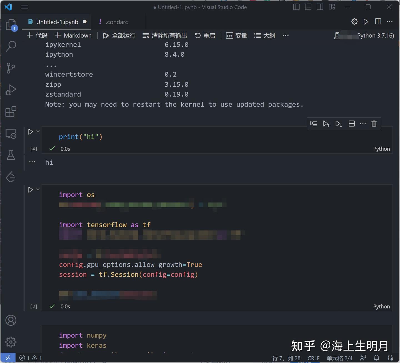The height and width of the screenshot is (363, 400).
Task: Collapse the print("hi") code cell
Action: tap(38, 132)
